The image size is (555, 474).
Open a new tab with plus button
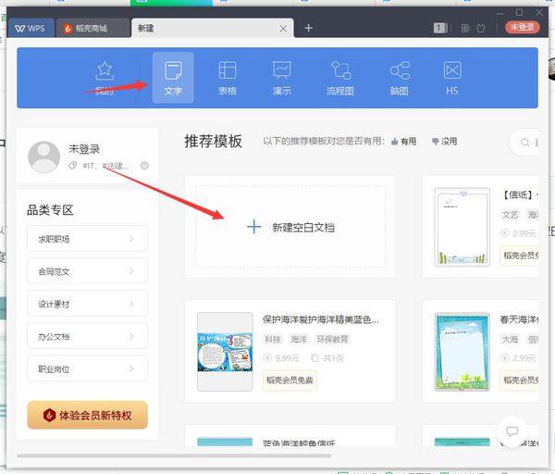[x=308, y=28]
